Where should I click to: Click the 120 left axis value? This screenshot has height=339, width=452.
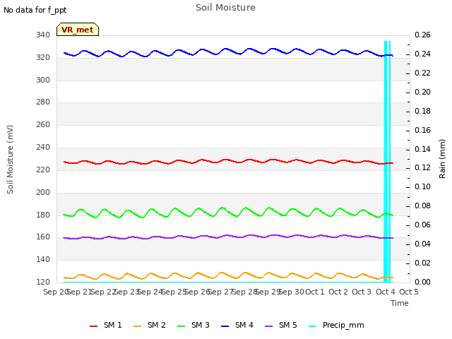tap(43, 282)
